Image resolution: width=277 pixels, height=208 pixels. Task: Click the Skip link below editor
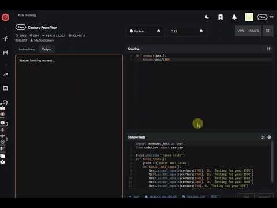click(x=134, y=196)
